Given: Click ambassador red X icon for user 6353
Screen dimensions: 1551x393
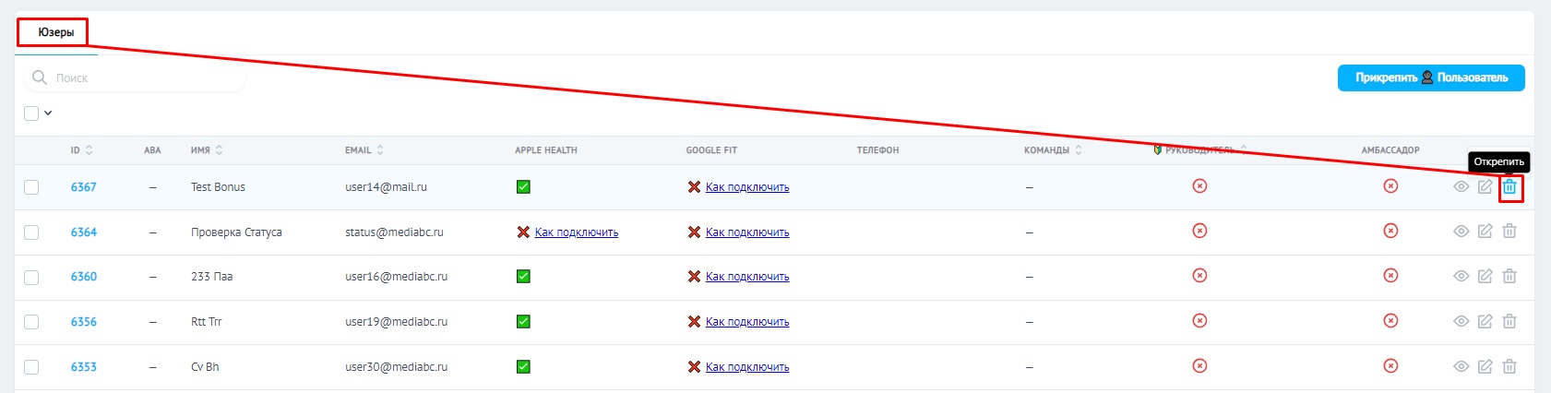Looking at the screenshot, I should point(1390,366).
